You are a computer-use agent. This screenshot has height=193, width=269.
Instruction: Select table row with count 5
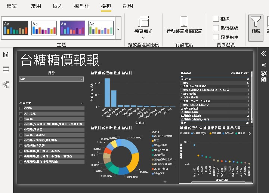pyautogui.click(x=214, y=83)
